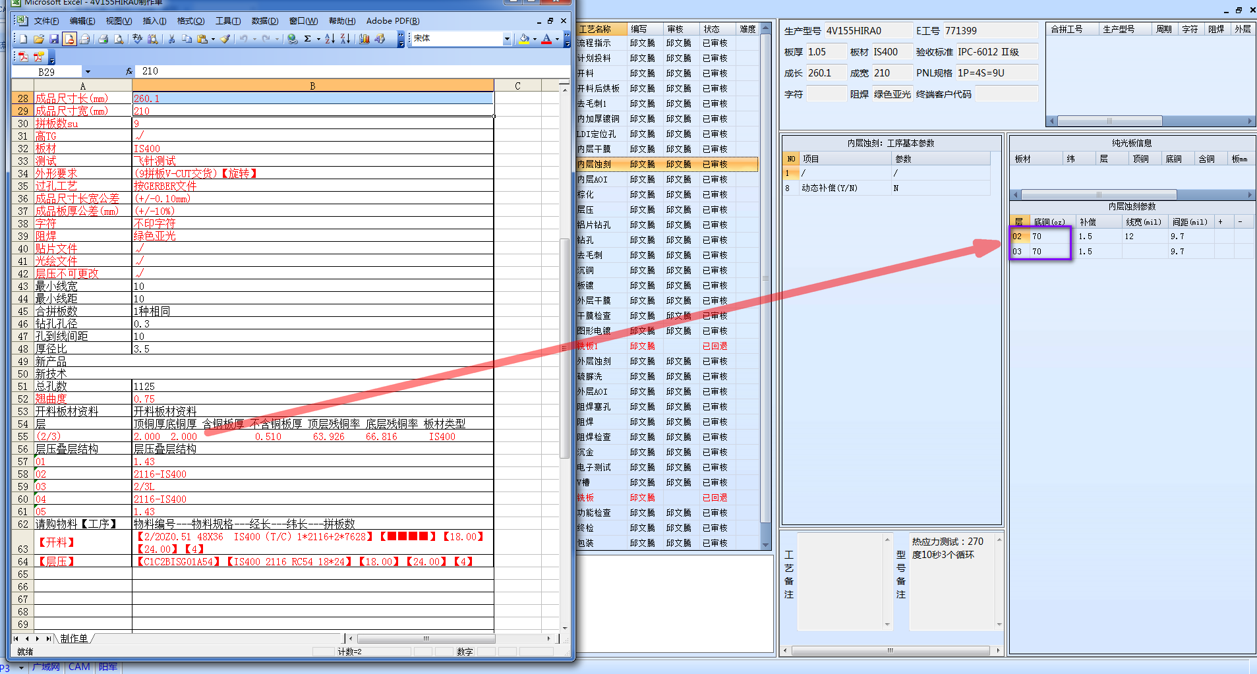Image resolution: width=1257 pixels, height=674 pixels.
Task: Convert to Adobe PDF using first PDF icon
Action: click(23, 57)
